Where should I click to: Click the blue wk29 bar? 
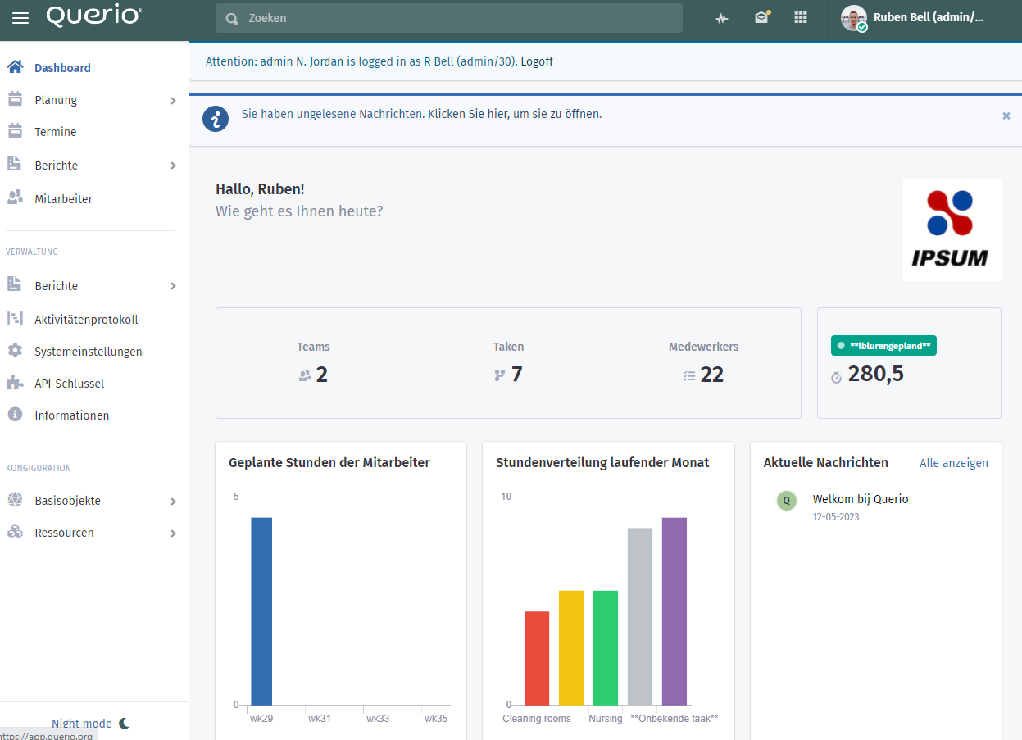(x=261, y=611)
